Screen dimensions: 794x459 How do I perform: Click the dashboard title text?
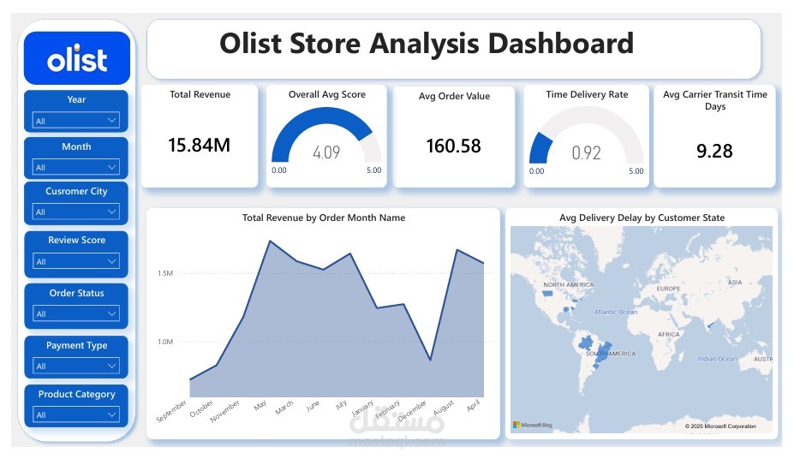click(x=427, y=43)
